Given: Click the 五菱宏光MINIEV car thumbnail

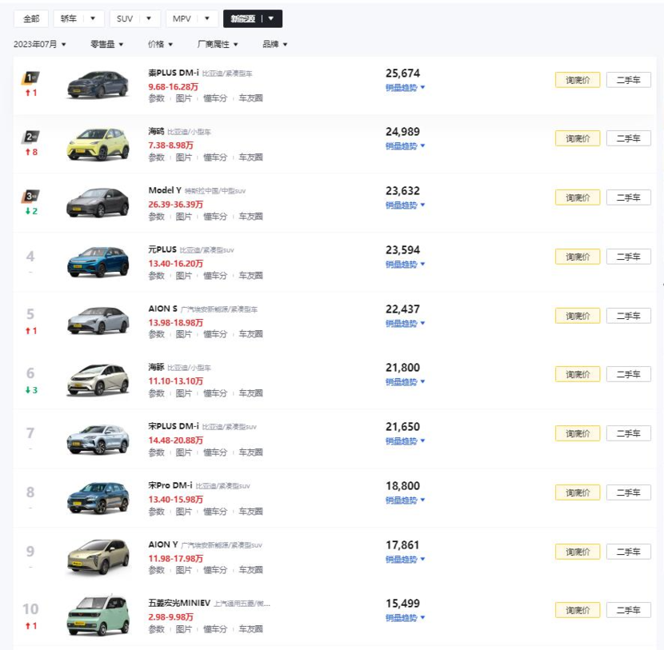Looking at the screenshot, I should (98, 616).
